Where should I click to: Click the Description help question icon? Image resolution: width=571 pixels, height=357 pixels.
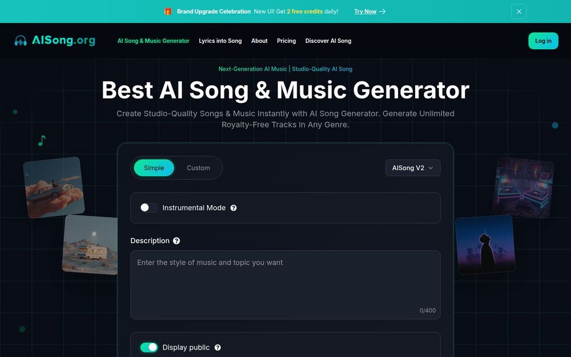point(176,241)
